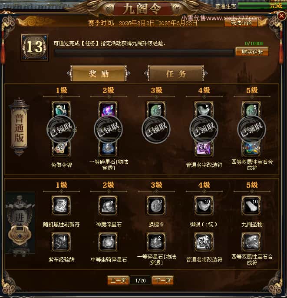Screen dimensions: 287x298
Task: Open the 玩法介绍 button
Action: coord(241,23)
